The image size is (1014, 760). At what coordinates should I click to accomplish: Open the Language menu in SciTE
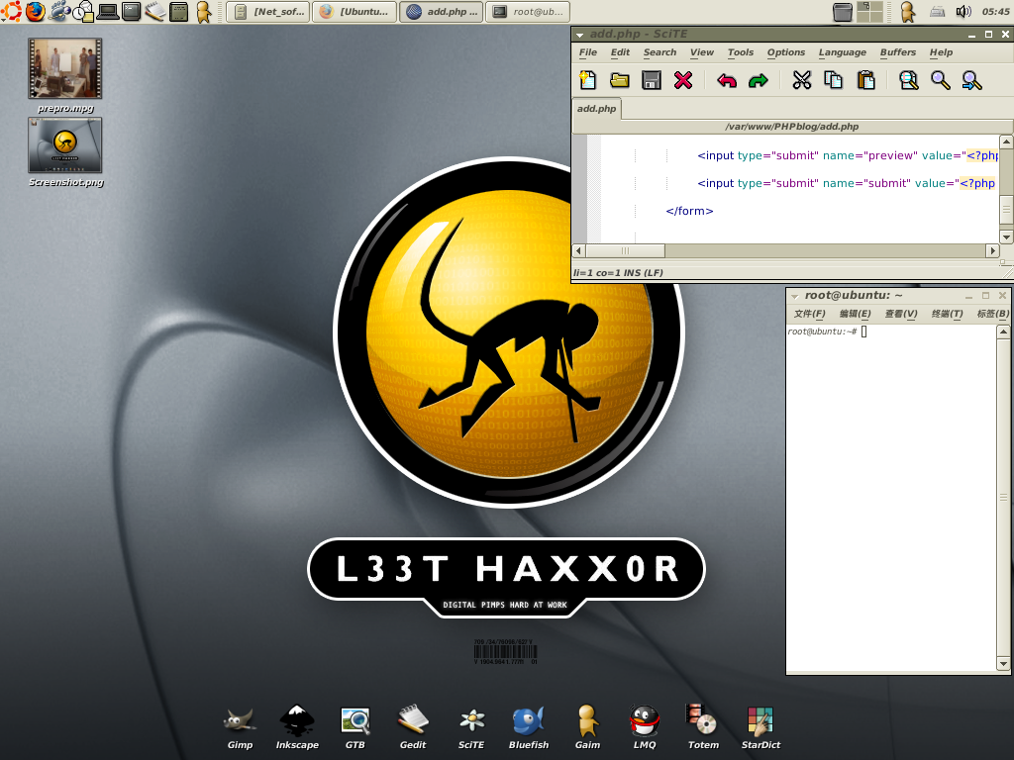842,52
